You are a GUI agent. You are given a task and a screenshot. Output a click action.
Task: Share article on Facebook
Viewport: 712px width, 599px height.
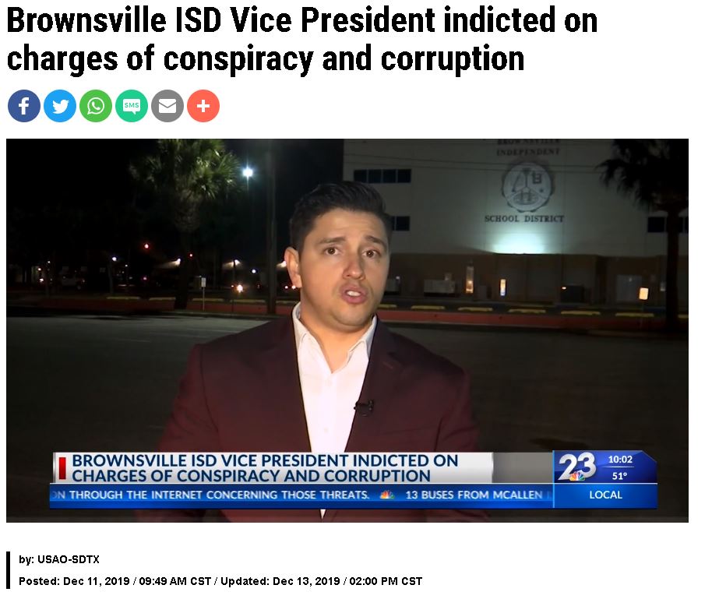24,106
